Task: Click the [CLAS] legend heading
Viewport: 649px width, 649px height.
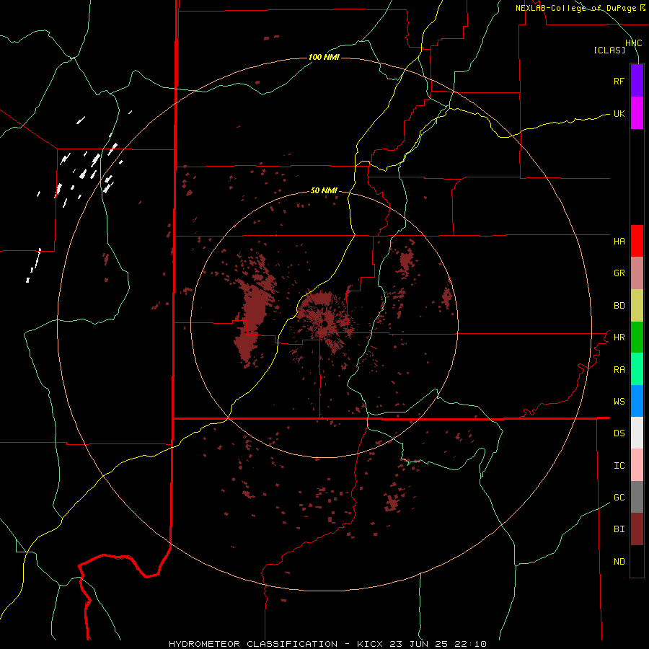Action: (609, 50)
